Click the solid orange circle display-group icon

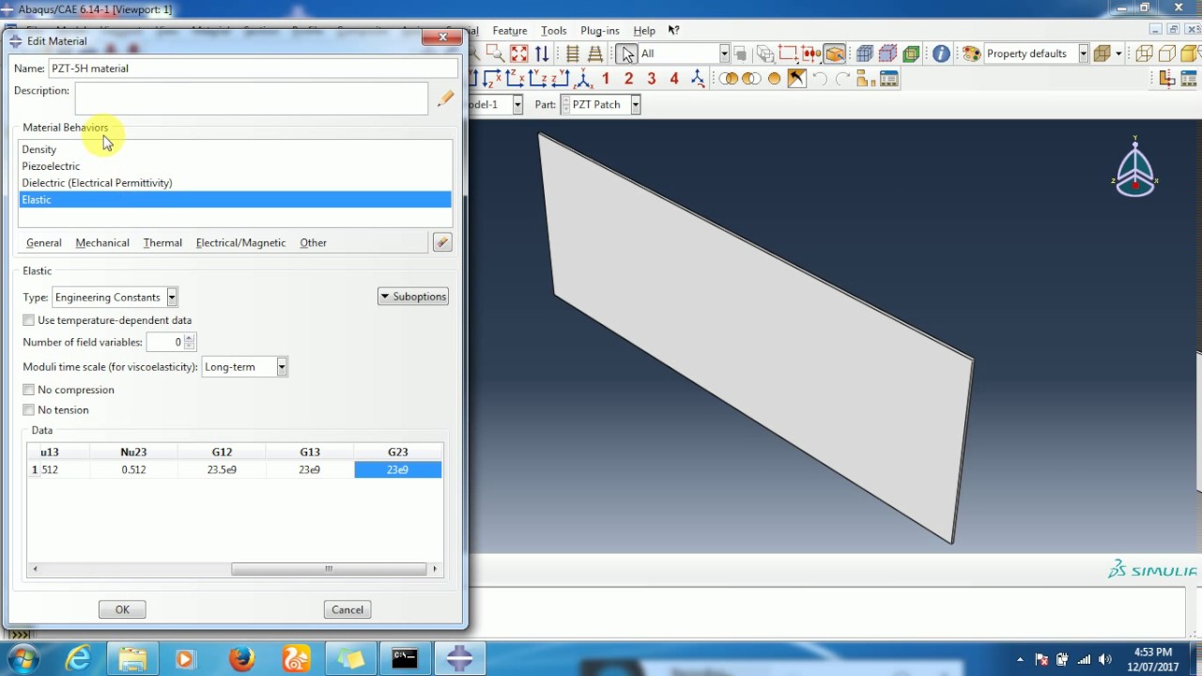(774, 79)
